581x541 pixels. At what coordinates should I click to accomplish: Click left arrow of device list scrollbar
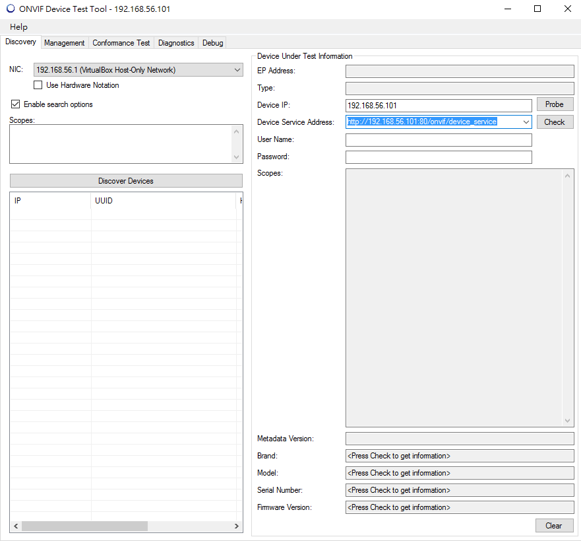click(x=16, y=526)
